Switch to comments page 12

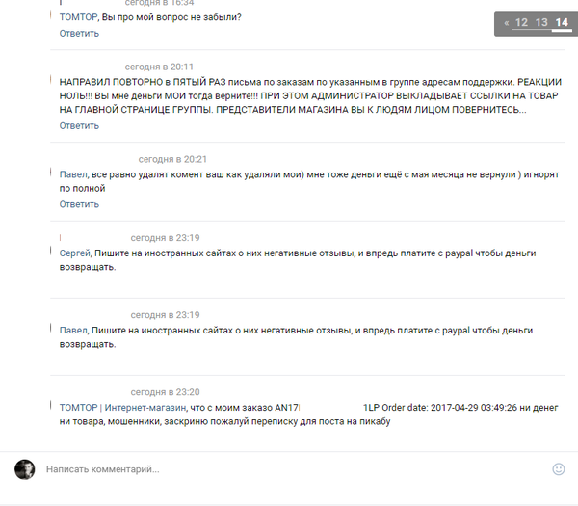(521, 22)
